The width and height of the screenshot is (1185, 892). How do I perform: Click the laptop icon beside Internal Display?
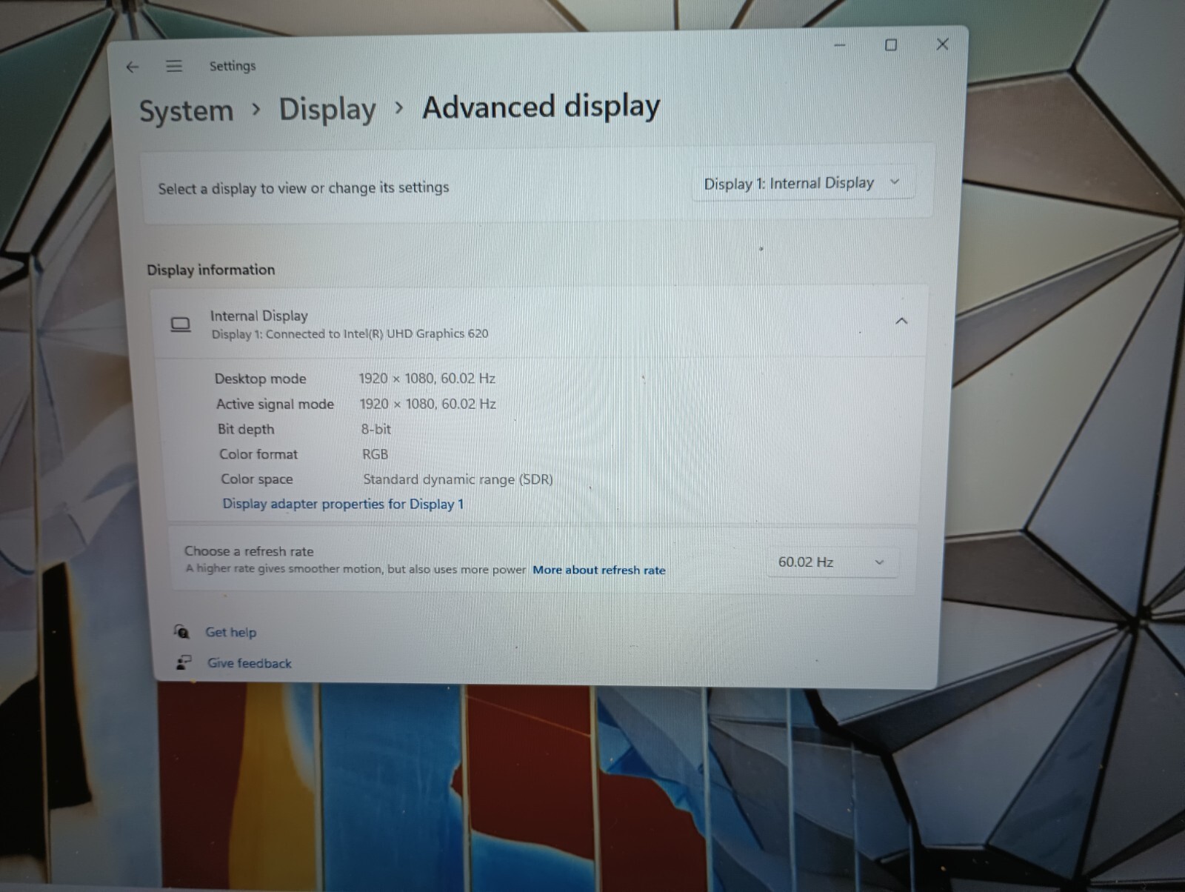click(x=181, y=324)
